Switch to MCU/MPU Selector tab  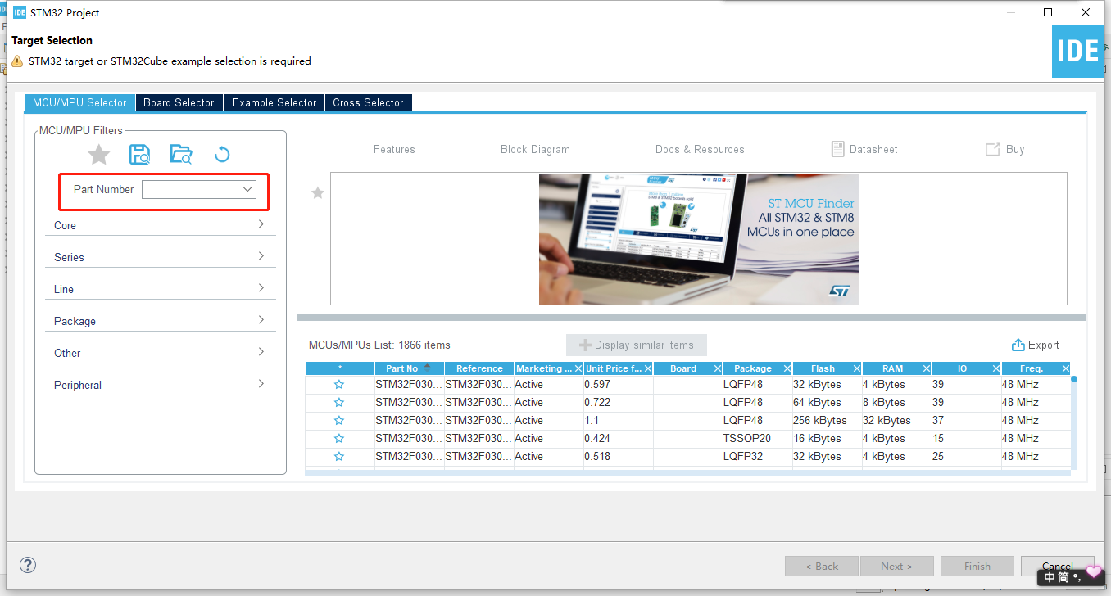point(79,102)
